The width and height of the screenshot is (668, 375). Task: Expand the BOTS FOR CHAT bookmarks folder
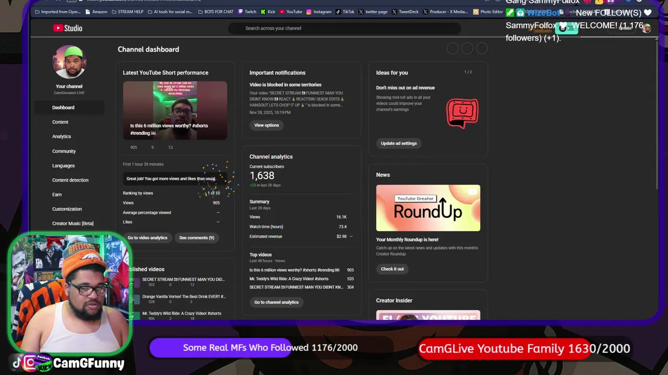(216, 11)
